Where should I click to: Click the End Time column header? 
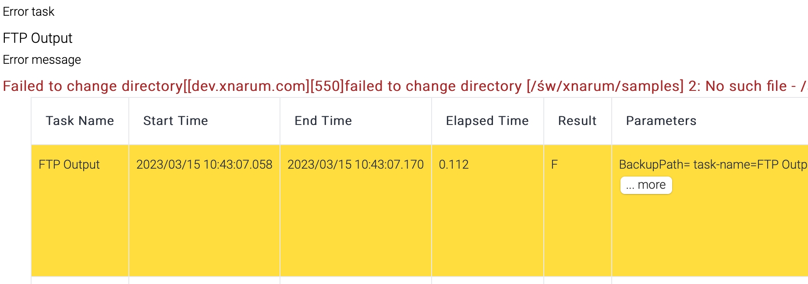[x=323, y=121]
